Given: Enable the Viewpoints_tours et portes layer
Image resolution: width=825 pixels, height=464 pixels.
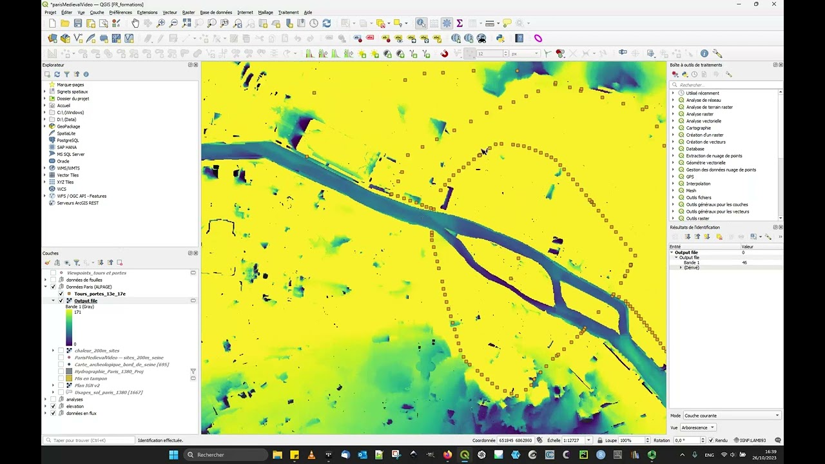Looking at the screenshot, I should (x=53, y=273).
